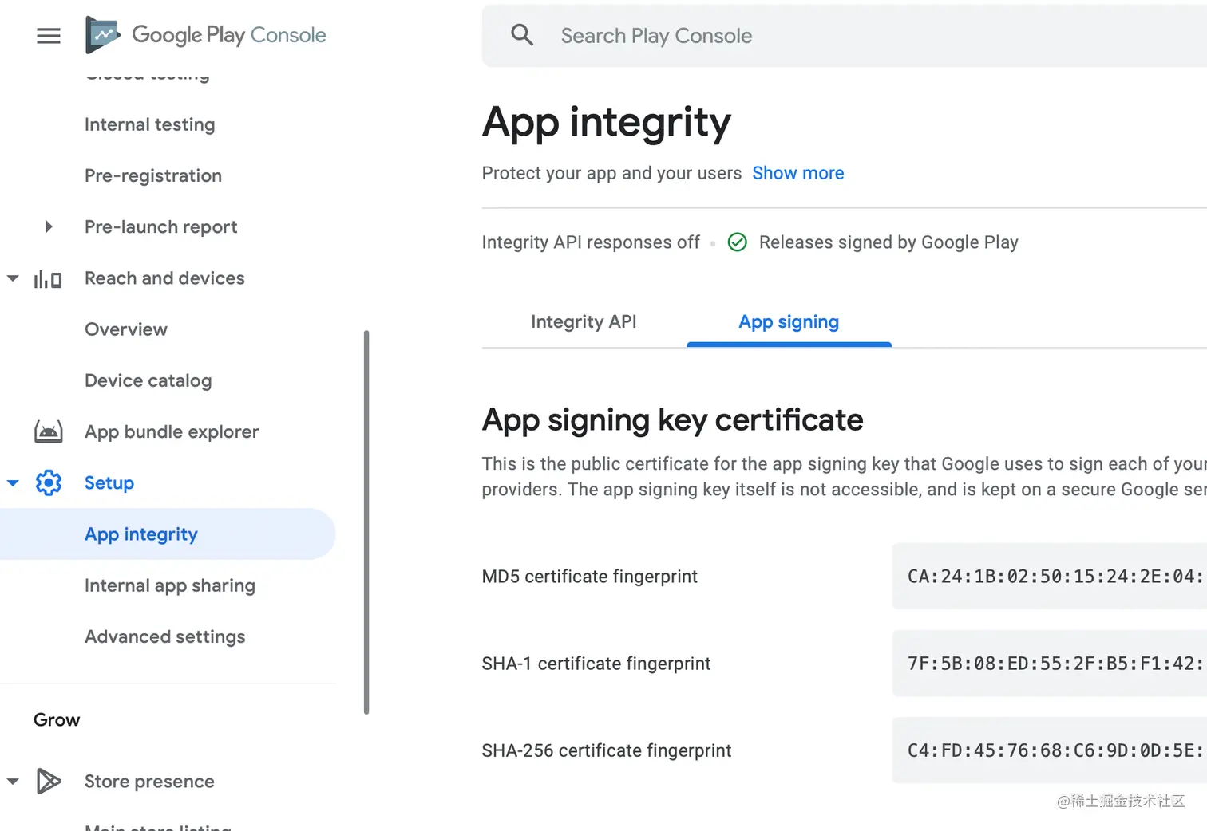
Task: Collapse the Setup section arrow
Action: click(x=13, y=483)
